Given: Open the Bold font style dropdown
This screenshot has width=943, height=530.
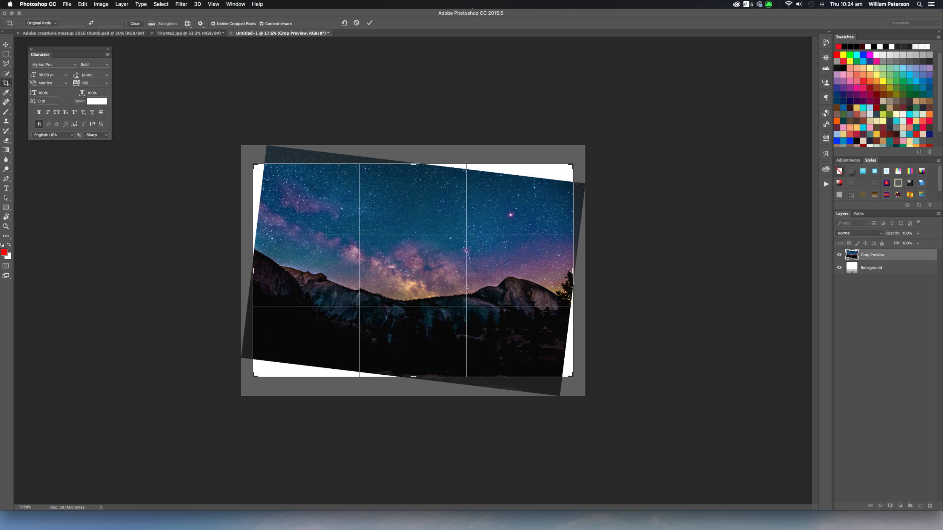Looking at the screenshot, I should click(x=94, y=64).
